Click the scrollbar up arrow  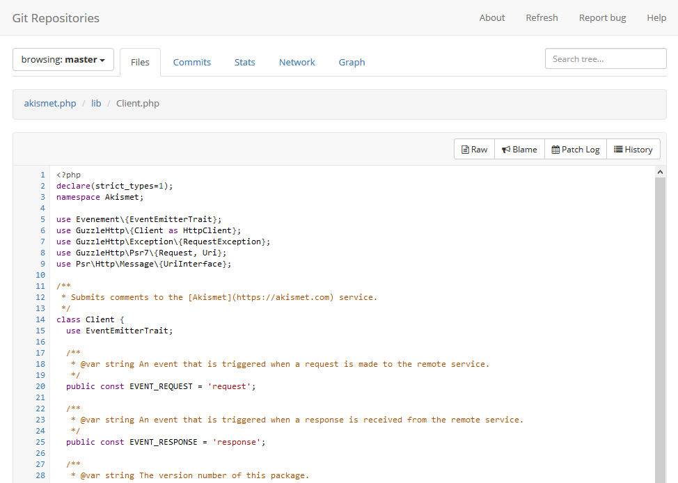coord(660,171)
